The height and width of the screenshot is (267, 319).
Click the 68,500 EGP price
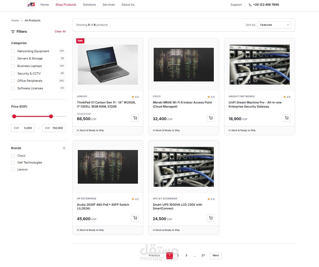(x=87, y=119)
